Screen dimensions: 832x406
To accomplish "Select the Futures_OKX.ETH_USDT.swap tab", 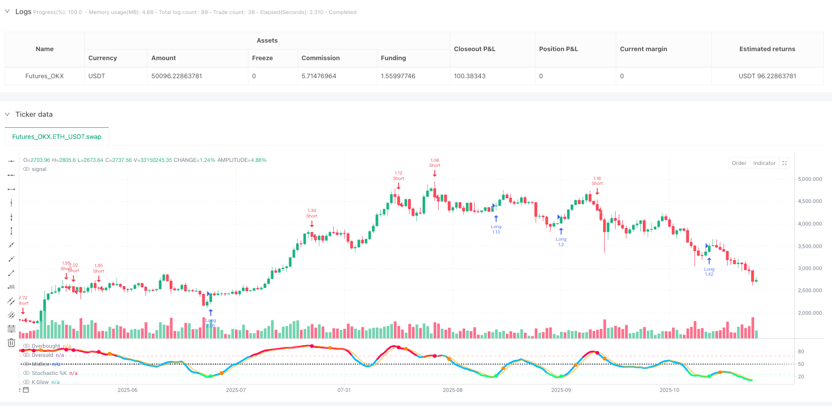I will click(57, 136).
